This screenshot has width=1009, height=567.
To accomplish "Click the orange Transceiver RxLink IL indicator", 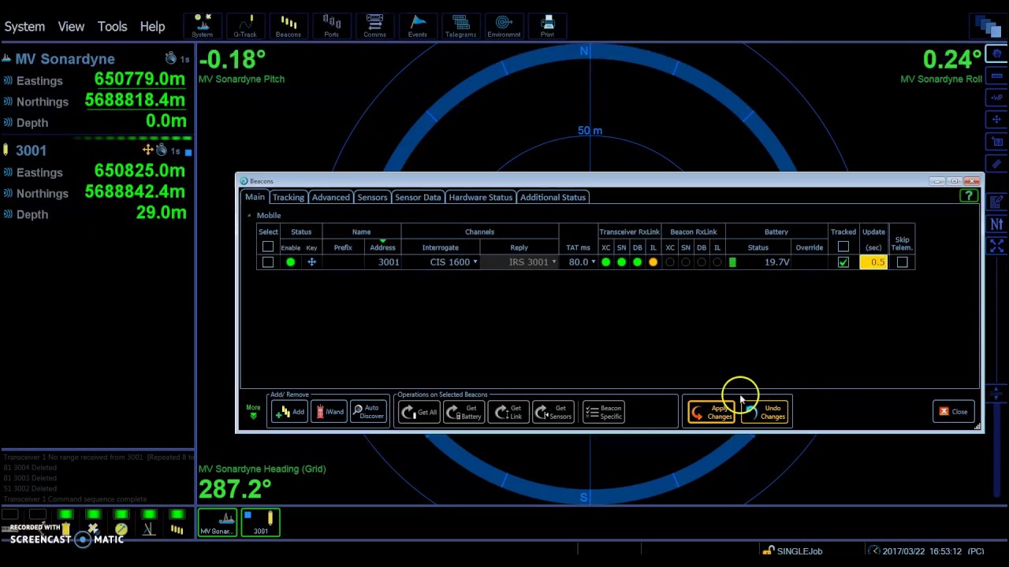I will pyautogui.click(x=653, y=262).
